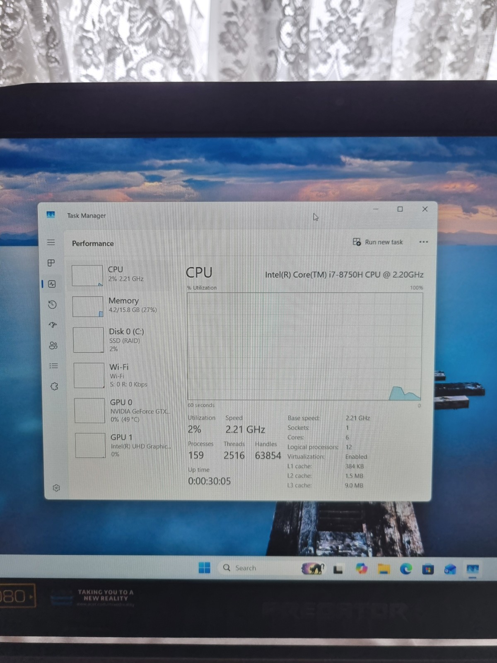Click the Threads count 2516
497x663 pixels.
tap(234, 455)
